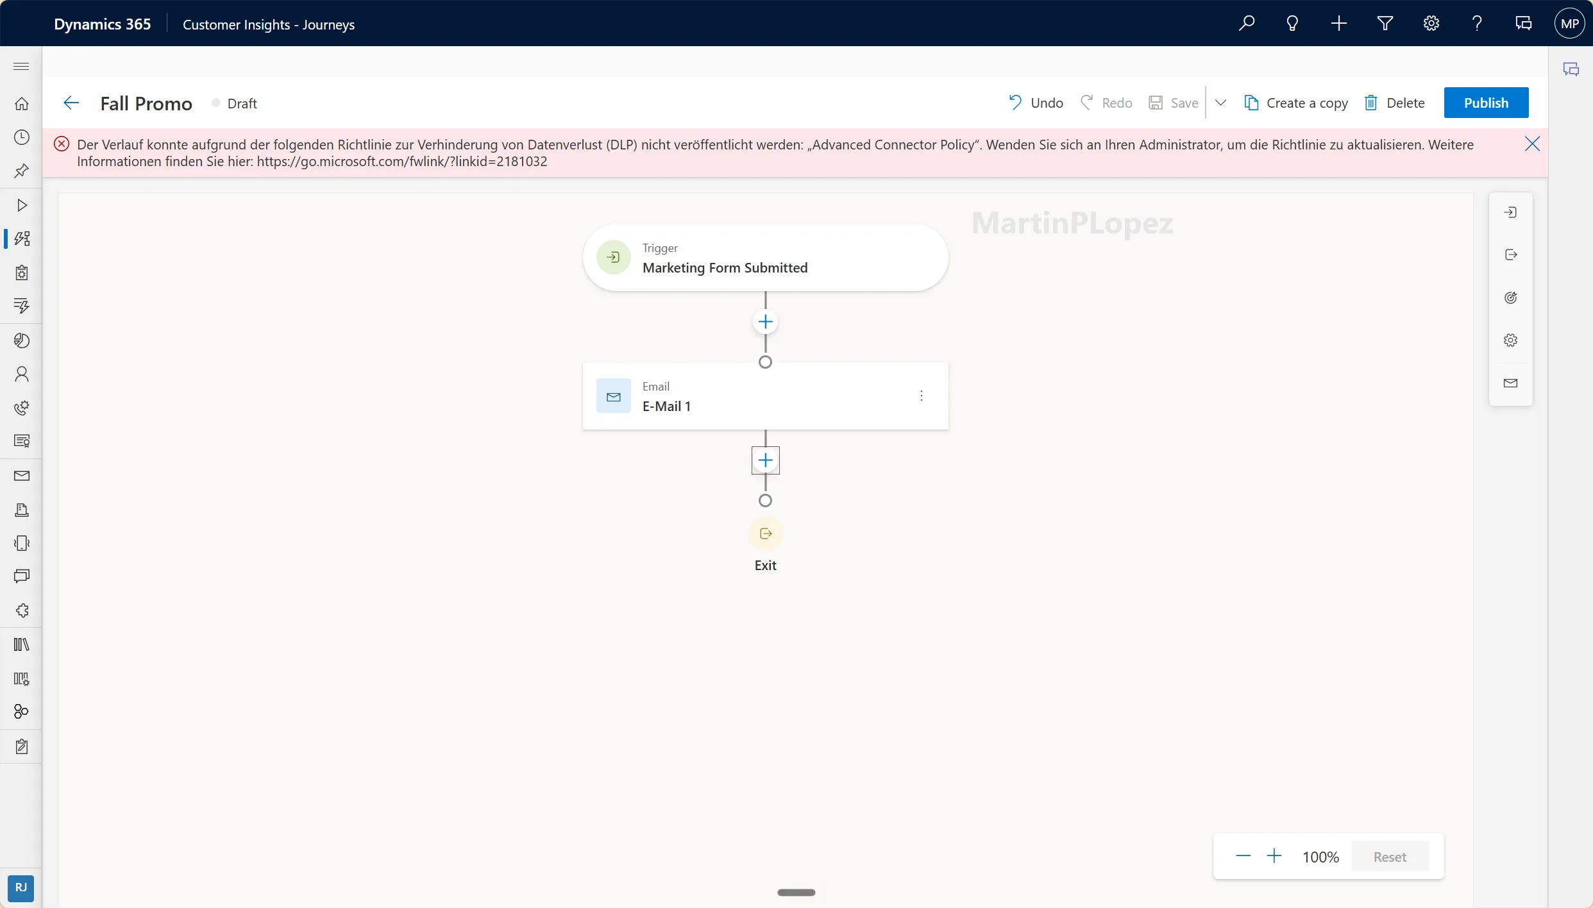
Task: Publish the Fall Promo journey
Action: (x=1486, y=103)
